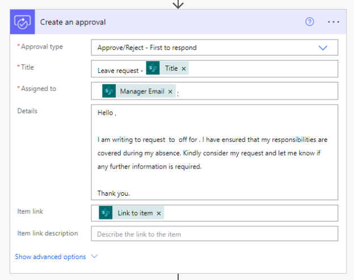This screenshot has height=280, width=354.
Task: Click the Approvals connector icon in header
Action: pos(22,22)
